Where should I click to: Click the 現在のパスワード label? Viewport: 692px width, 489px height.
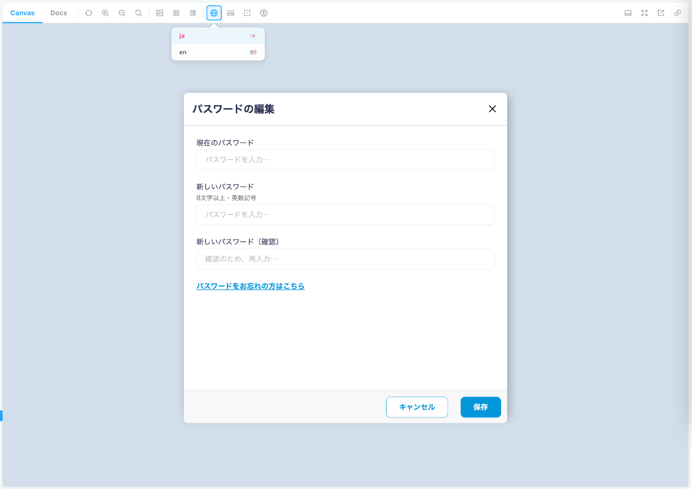225,143
